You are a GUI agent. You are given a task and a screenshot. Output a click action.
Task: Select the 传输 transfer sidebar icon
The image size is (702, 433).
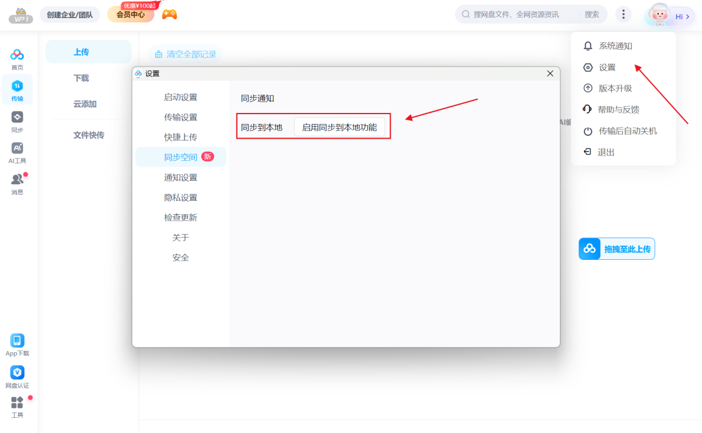(x=18, y=85)
